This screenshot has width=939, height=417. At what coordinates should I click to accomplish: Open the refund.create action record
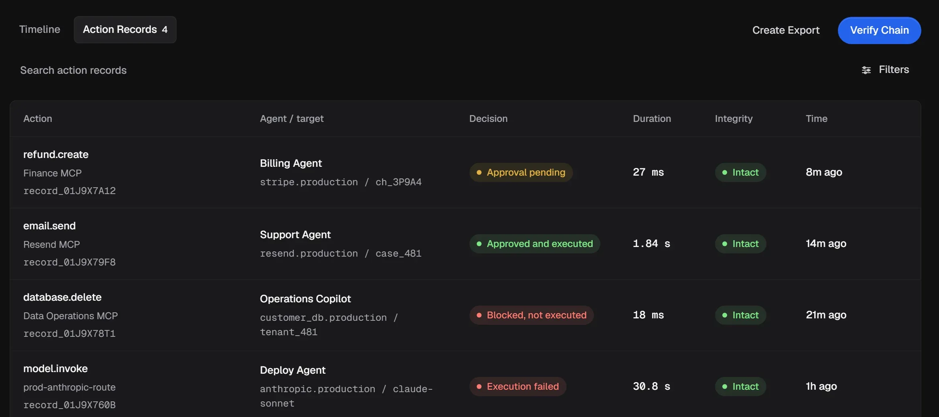click(465, 172)
